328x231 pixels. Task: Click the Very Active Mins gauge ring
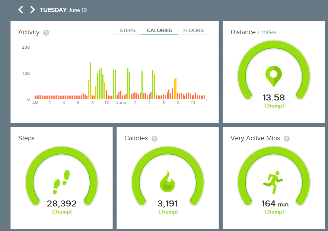pos(274,151)
